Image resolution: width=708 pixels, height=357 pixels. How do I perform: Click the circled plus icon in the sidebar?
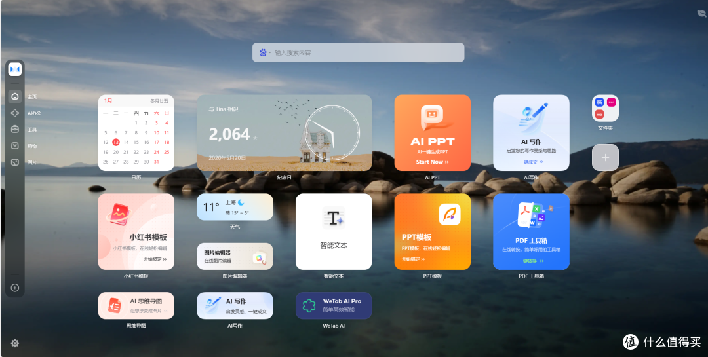point(15,288)
